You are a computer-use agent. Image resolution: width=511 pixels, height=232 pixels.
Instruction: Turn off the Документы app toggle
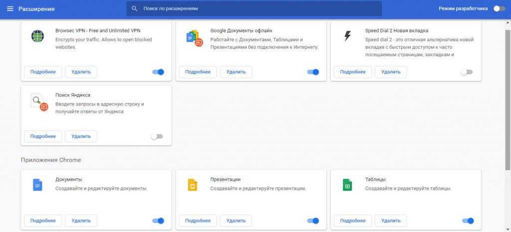point(158,221)
